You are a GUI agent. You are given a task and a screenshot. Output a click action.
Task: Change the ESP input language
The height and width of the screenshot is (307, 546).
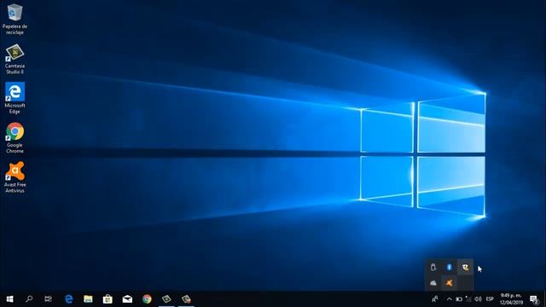click(490, 299)
